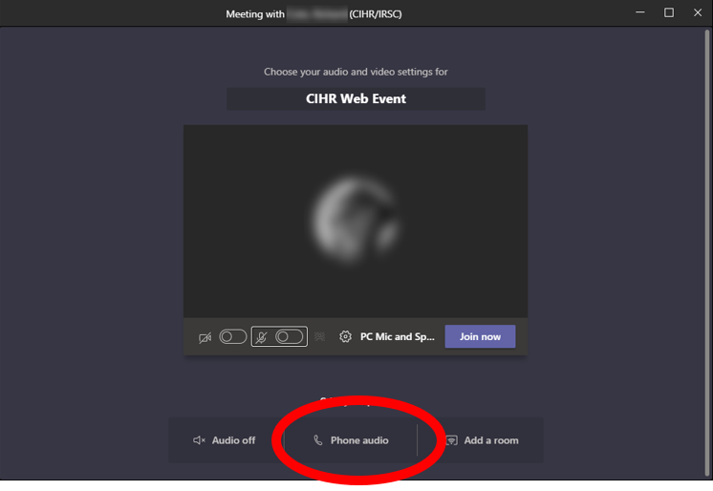Select the Add a room option
Image resolution: width=713 pixels, height=491 pixels.
(x=482, y=440)
